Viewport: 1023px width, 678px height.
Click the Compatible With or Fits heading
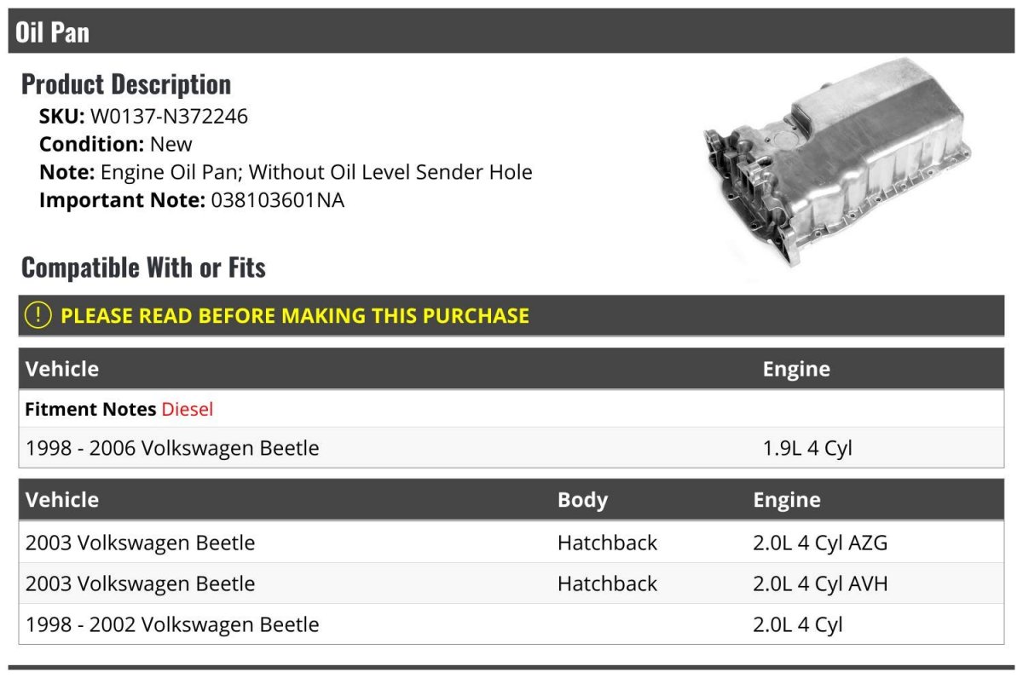[x=143, y=267]
